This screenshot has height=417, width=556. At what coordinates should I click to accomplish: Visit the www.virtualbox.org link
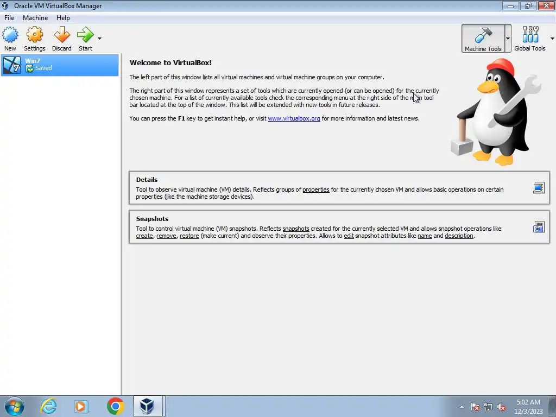point(294,118)
